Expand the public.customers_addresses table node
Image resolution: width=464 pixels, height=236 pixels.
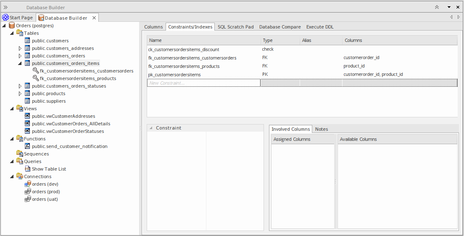point(20,48)
